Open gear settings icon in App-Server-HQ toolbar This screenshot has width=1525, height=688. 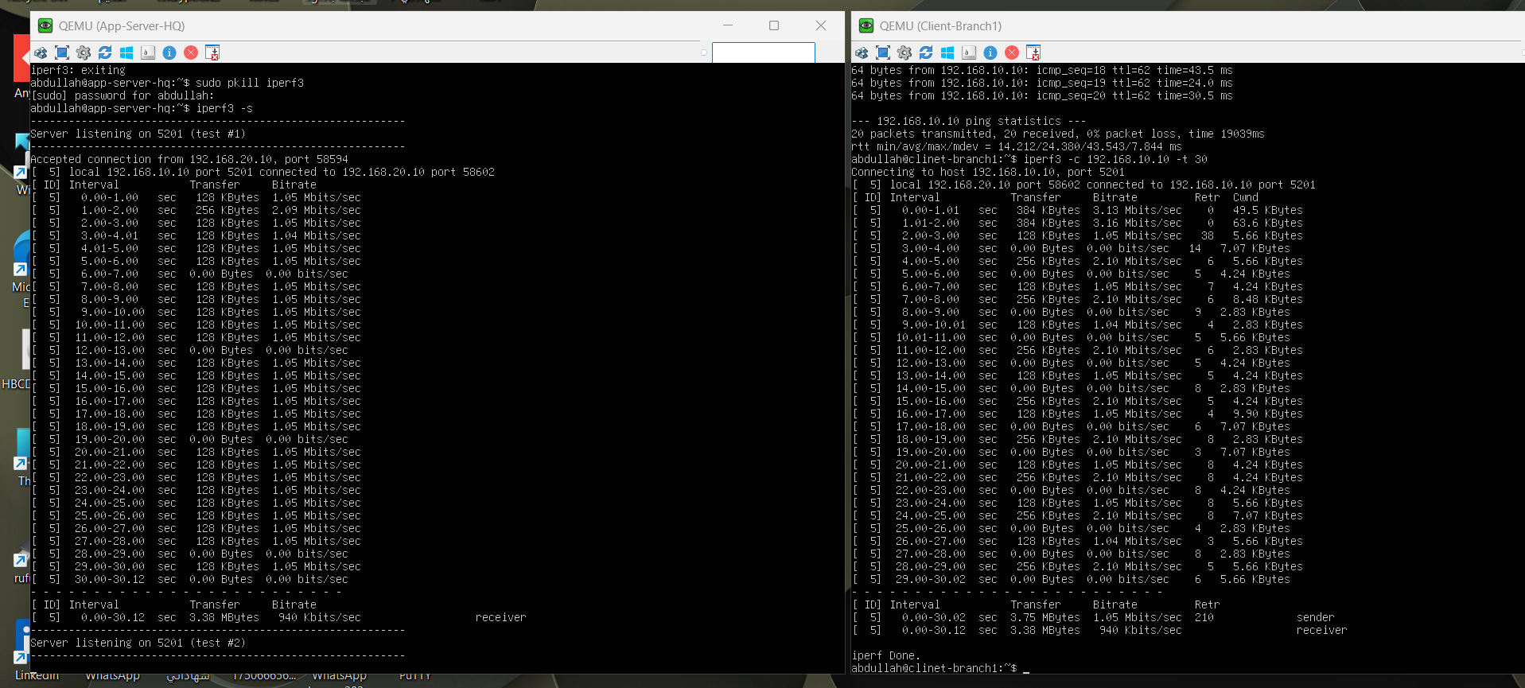84,52
